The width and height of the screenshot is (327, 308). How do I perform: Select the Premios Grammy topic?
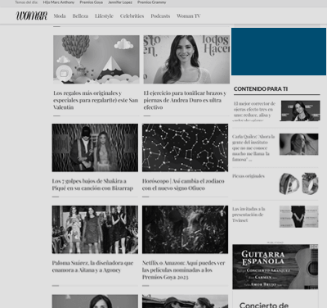point(151,2)
